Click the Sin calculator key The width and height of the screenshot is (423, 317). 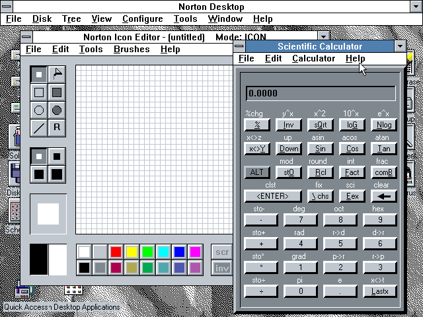pyautogui.click(x=320, y=149)
